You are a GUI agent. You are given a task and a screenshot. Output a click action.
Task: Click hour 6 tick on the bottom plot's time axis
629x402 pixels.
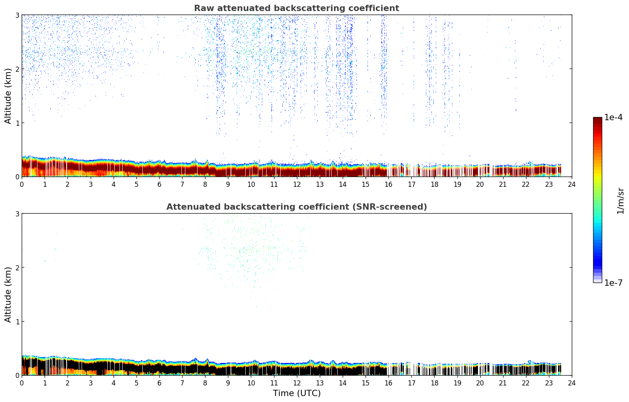pyautogui.click(x=159, y=383)
